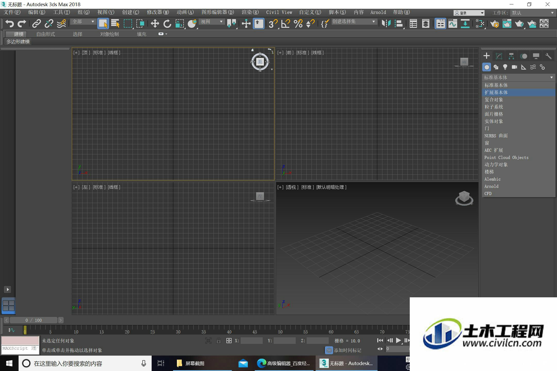Expand the left scene explorer panel arrow
The height and width of the screenshot is (371, 557).
(7, 289)
